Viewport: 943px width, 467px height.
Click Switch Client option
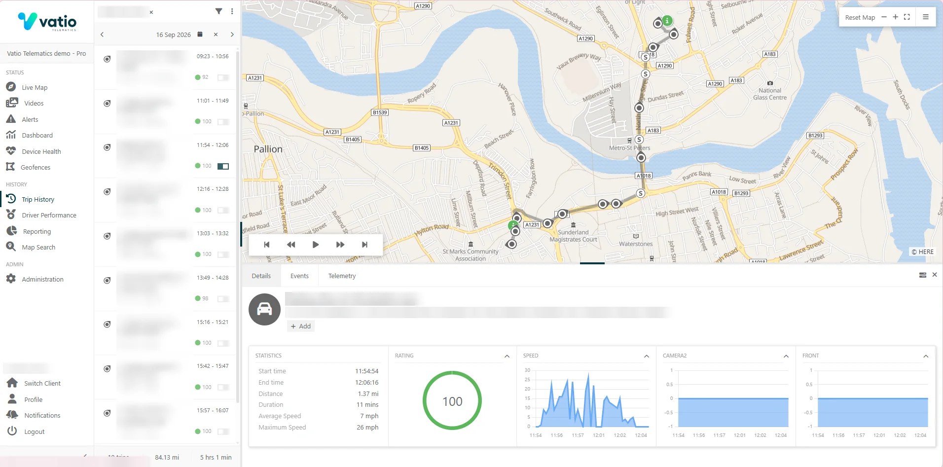42,383
